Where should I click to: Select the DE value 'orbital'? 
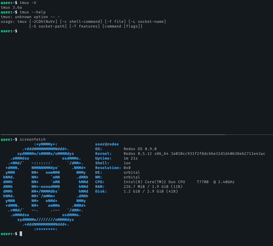132,173
